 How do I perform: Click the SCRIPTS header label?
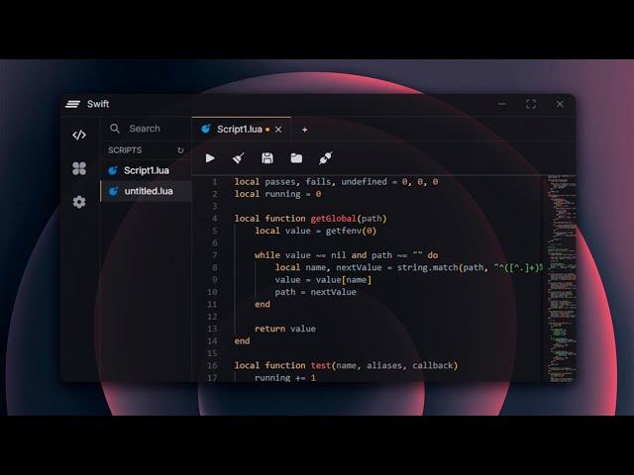[125, 150]
